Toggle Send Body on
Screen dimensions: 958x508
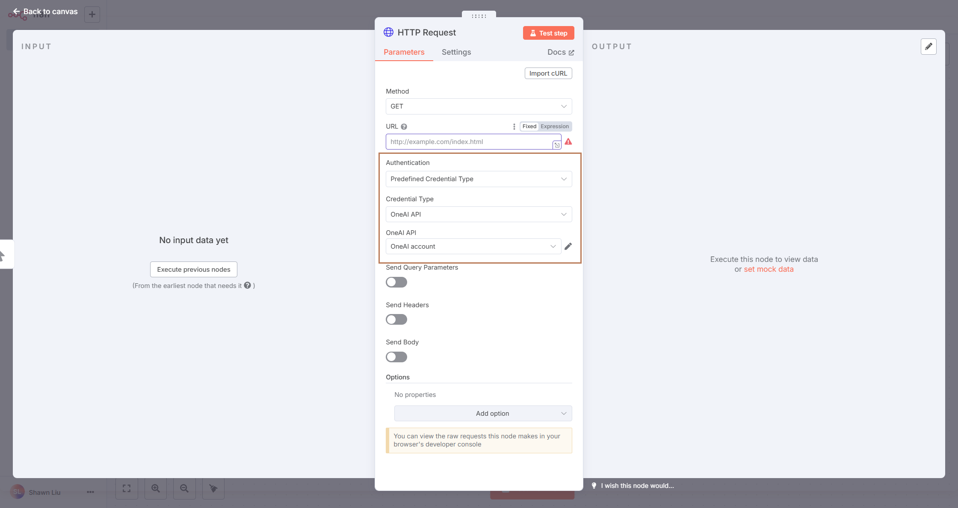coord(396,357)
